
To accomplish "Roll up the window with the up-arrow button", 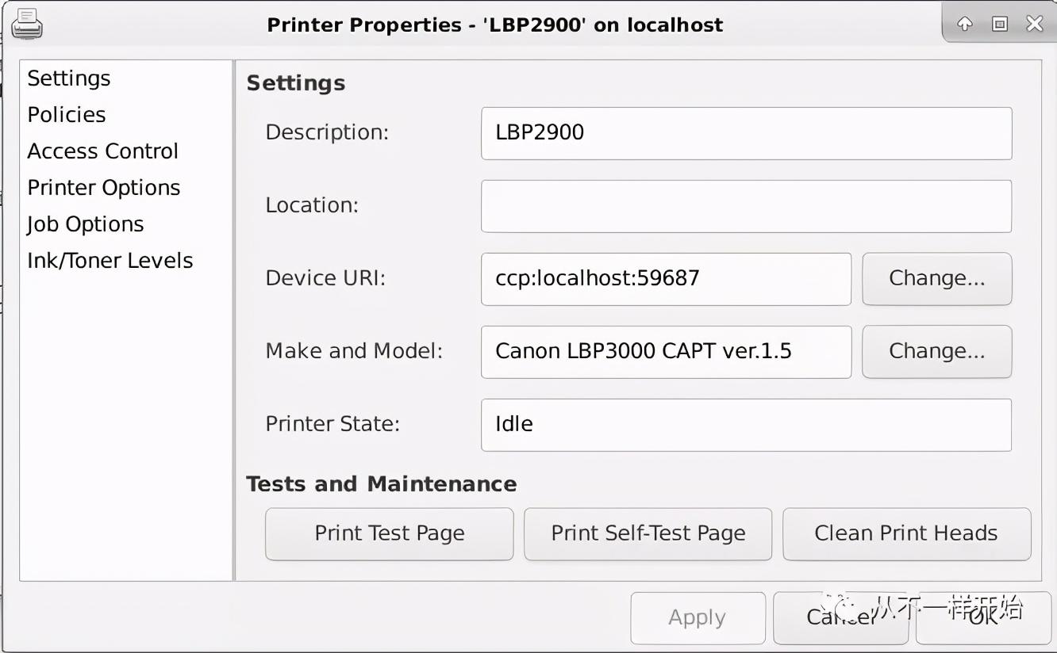I will [965, 24].
